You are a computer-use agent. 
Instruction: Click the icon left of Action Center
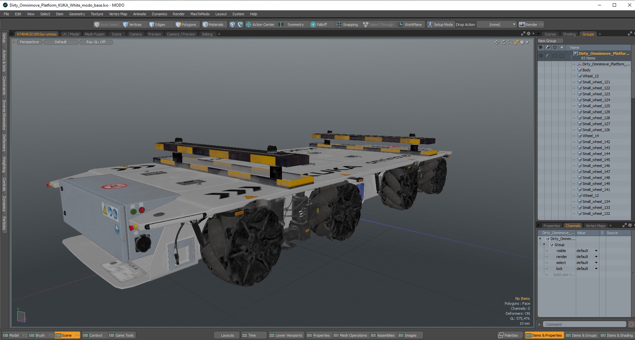tap(240, 25)
